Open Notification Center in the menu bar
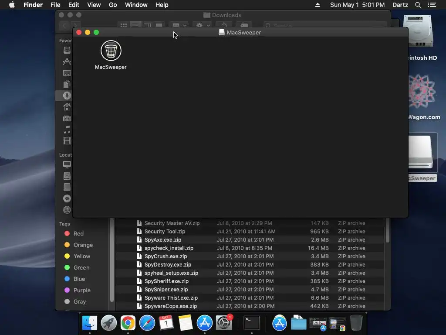Viewport: 446px width, 335px height. [432, 5]
